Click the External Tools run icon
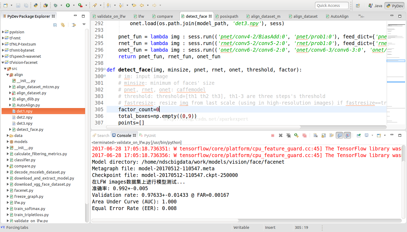 pyautogui.click(x=80, y=5)
